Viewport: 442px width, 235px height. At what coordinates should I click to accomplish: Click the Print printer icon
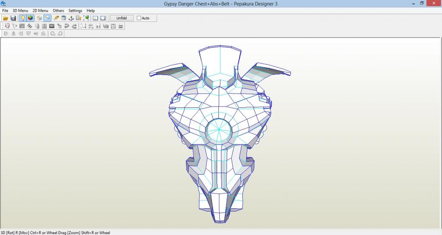(x=121, y=26)
